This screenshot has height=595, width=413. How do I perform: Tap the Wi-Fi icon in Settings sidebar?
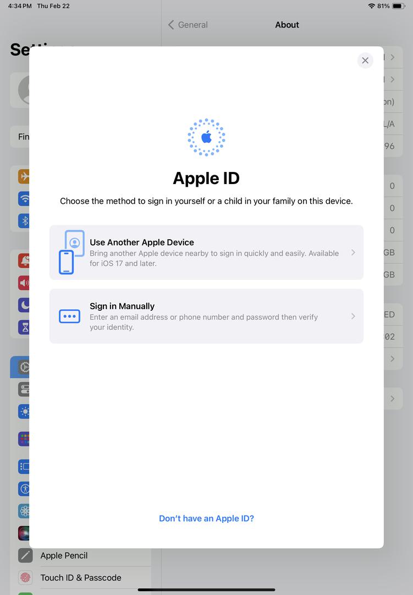(x=24, y=198)
